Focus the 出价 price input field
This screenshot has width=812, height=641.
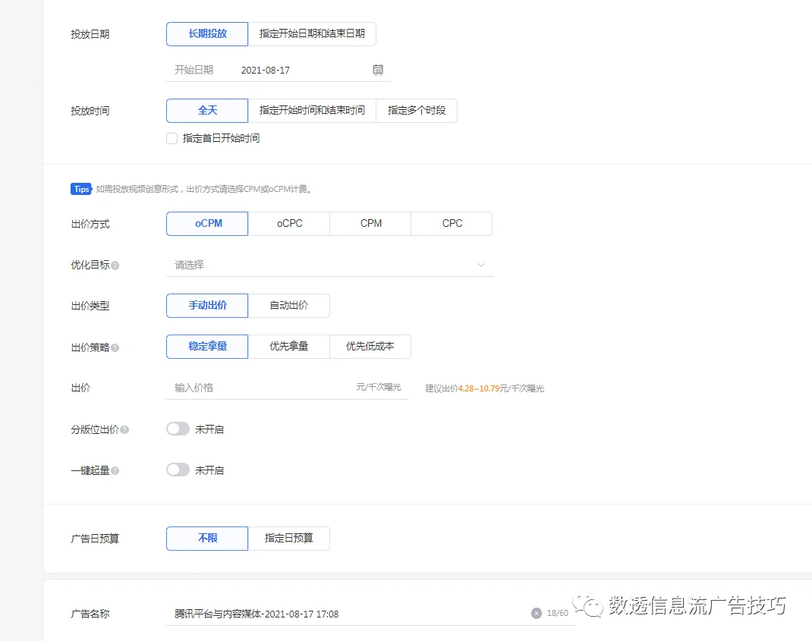288,388
